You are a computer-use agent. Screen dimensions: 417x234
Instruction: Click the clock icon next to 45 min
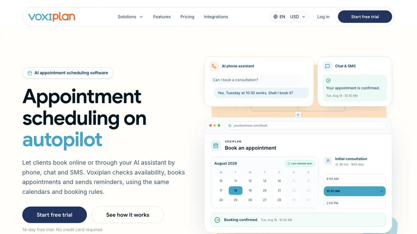pos(337,165)
